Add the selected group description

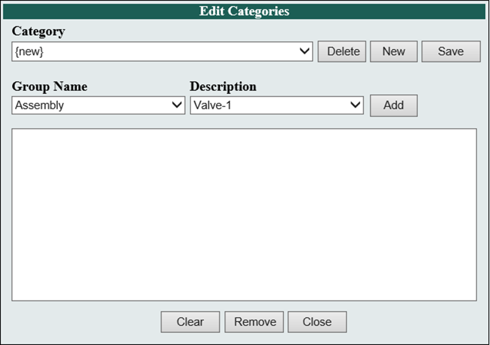[x=394, y=105]
